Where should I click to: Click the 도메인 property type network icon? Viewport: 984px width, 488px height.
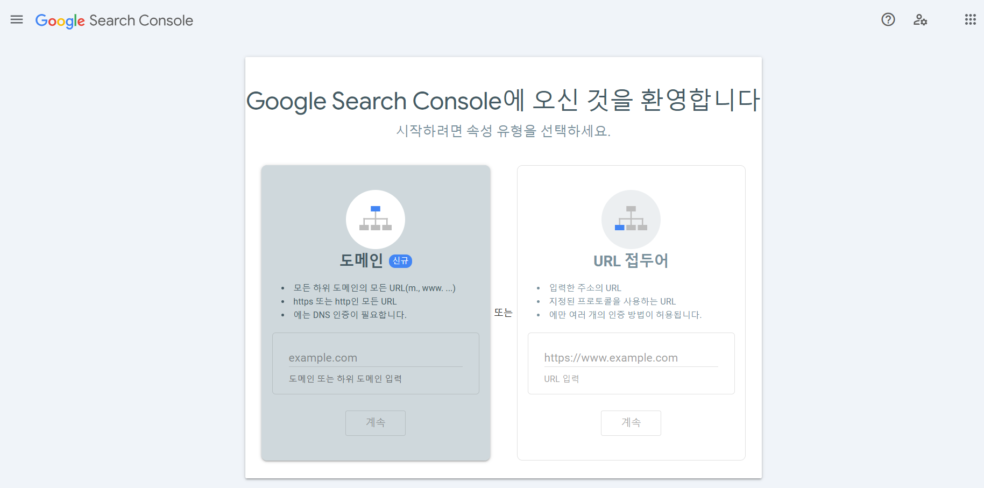[376, 220]
